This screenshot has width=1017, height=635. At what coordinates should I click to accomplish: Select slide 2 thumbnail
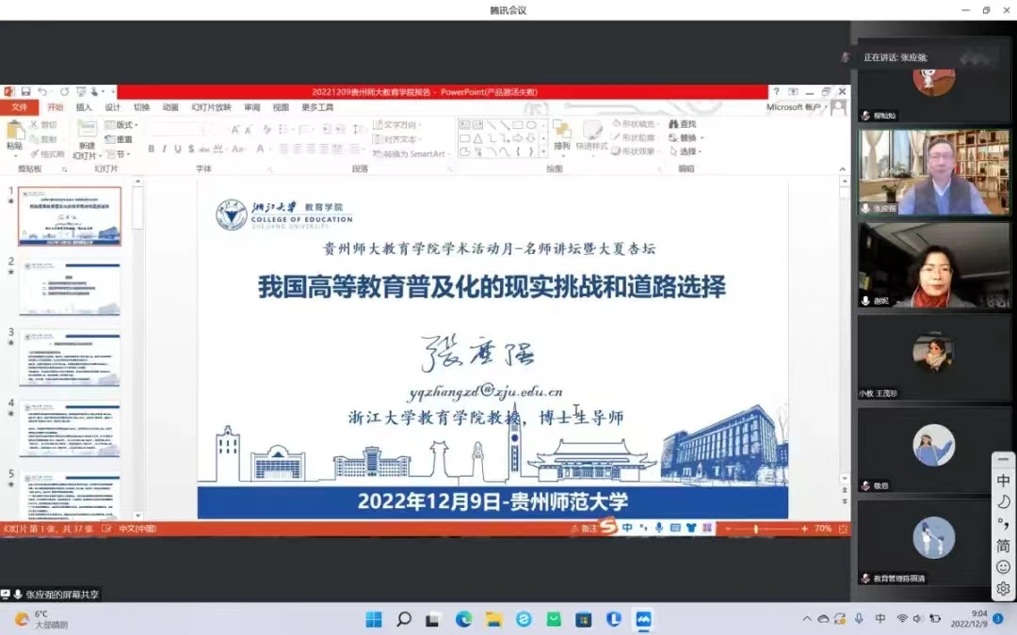coord(70,287)
